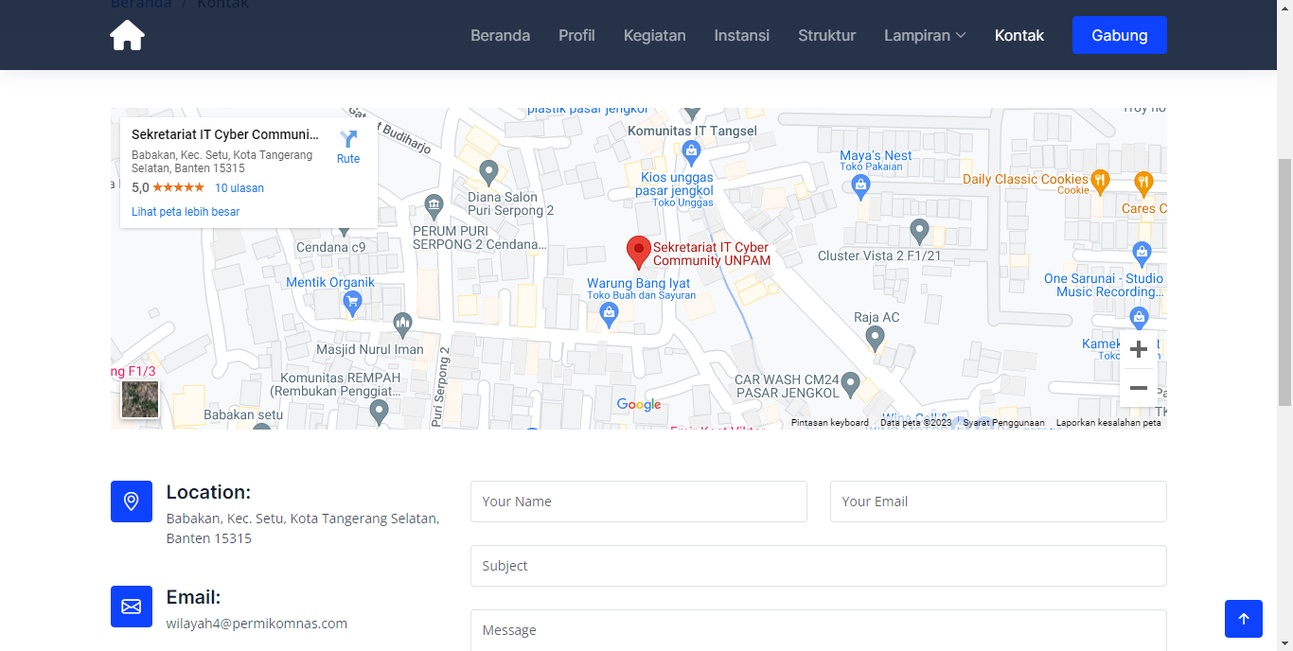
Task: Zoom out on the map
Action: pyautogui.click(x=1138, y=388)
